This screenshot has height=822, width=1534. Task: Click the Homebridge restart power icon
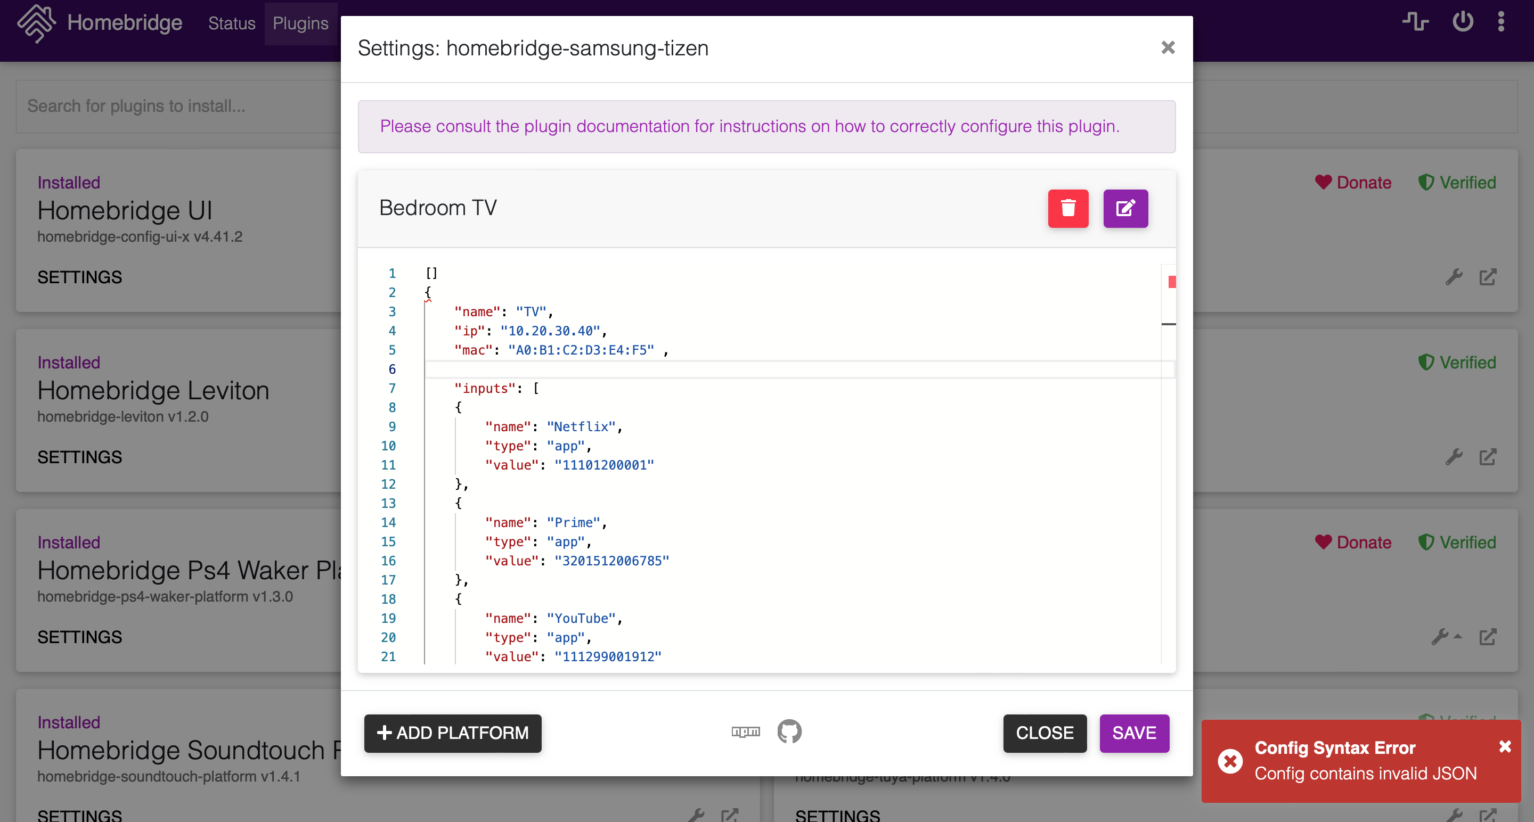point(1463,21)
